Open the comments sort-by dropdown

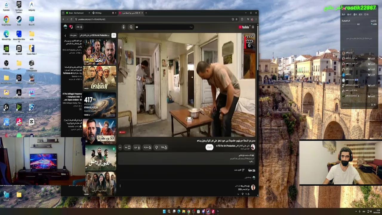239,170
